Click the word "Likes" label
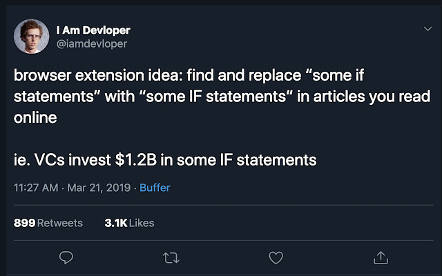 (x=141, y=223)
